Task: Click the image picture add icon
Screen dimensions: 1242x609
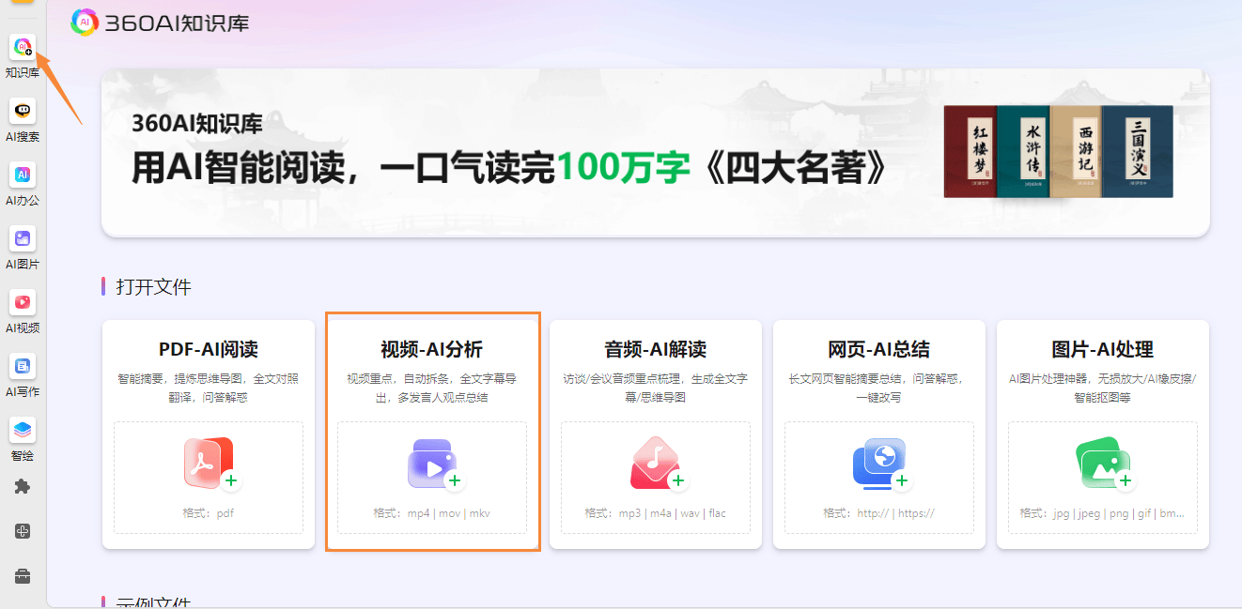Action: click(x=1106, y=464)
